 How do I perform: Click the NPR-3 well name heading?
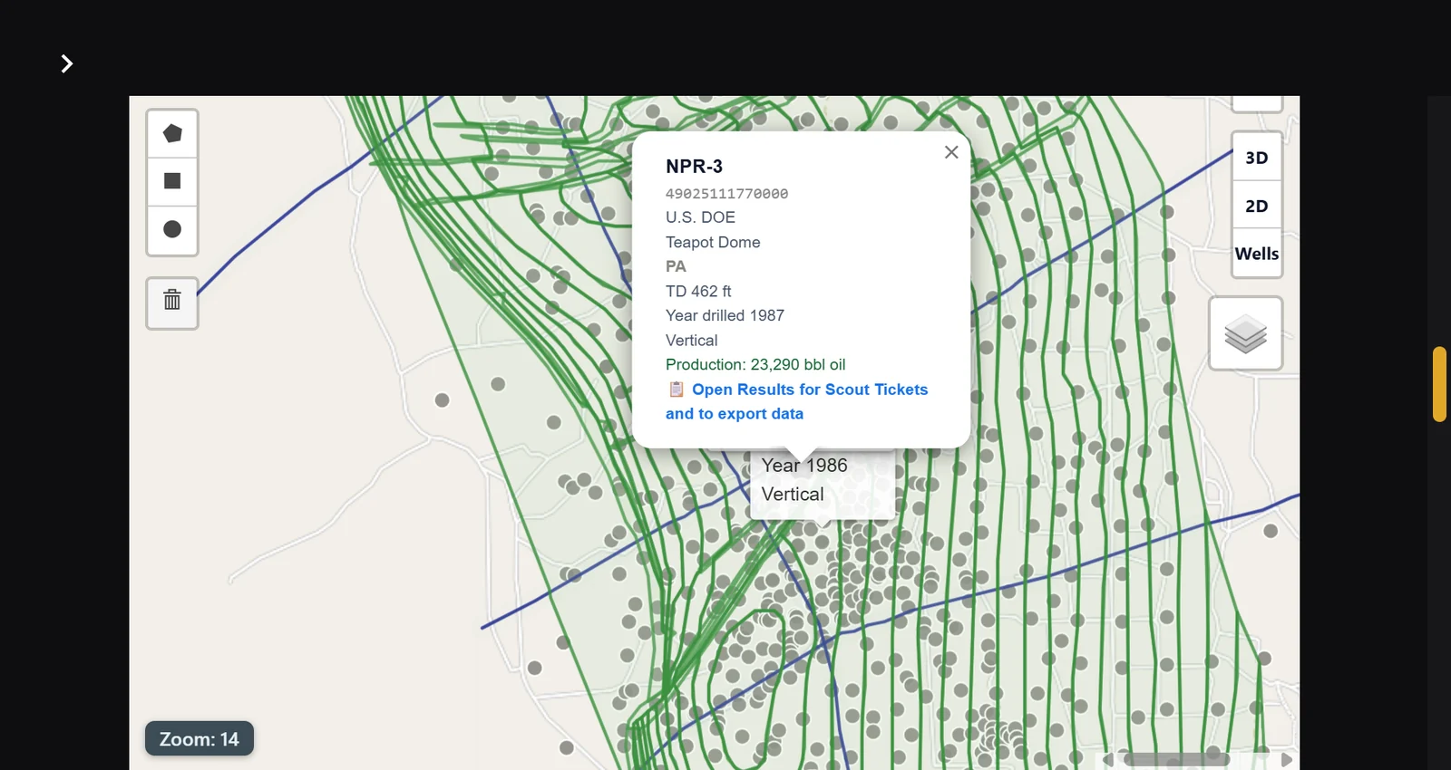click(694, 167)
